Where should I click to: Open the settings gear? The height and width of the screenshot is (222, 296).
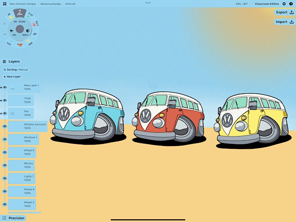pos(284,4)
